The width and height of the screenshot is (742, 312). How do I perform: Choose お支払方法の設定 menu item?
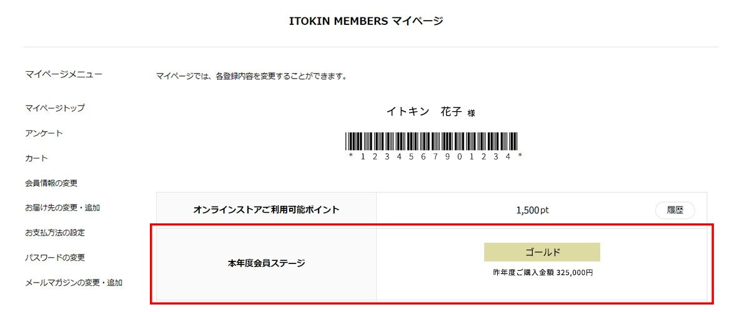click(55, 233)
